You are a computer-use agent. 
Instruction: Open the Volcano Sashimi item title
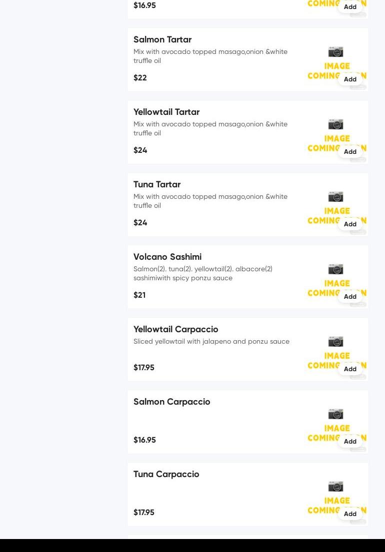(167, 257)
